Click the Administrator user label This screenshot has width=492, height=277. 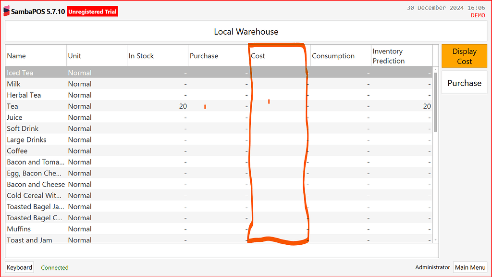pos(432,267)
